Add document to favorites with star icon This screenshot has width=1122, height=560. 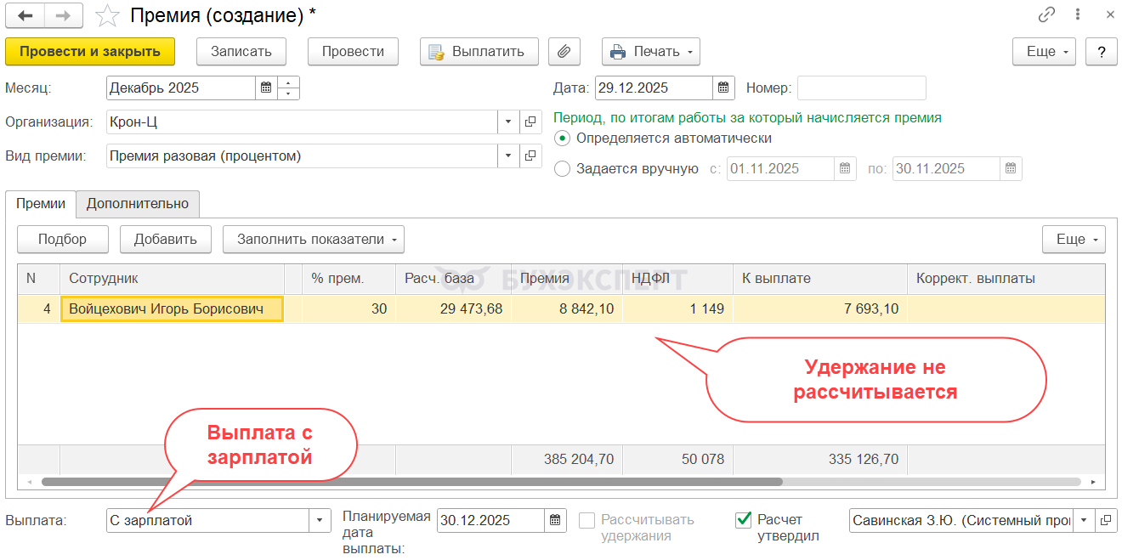pyautogui.click(x=108, y=15)
